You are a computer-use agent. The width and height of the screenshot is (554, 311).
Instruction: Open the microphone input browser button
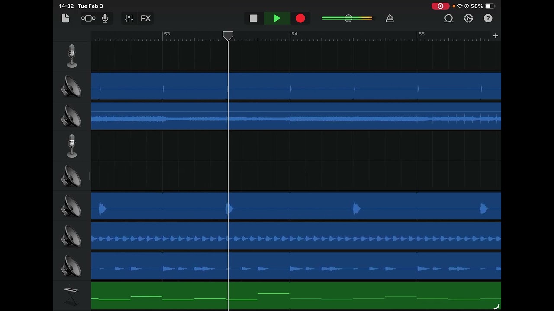pyautogui.click(x=105, y=18)
